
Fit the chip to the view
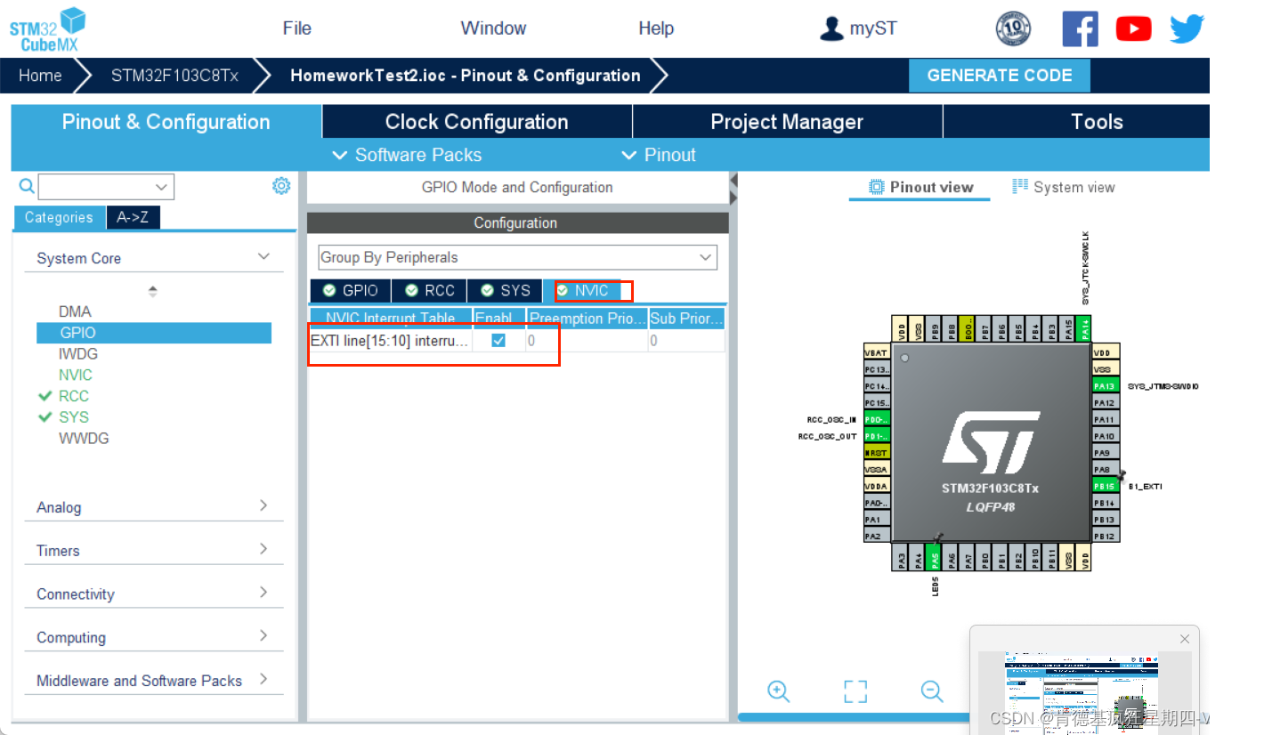pyautogui.click(x=855, y=691)
